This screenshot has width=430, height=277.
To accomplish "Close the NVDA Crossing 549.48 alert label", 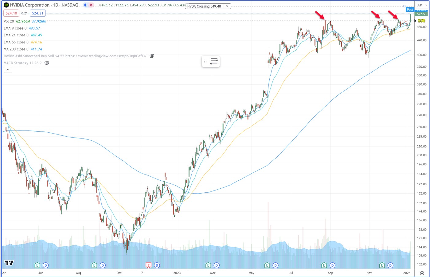I will pyautogui.click(x=227, y=6).
